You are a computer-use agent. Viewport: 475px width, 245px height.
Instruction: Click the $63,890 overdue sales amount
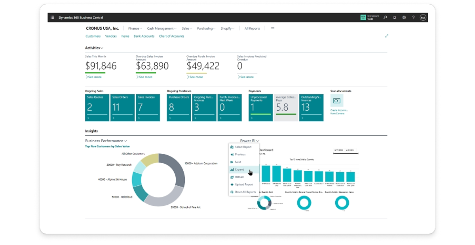click(152, 66)
